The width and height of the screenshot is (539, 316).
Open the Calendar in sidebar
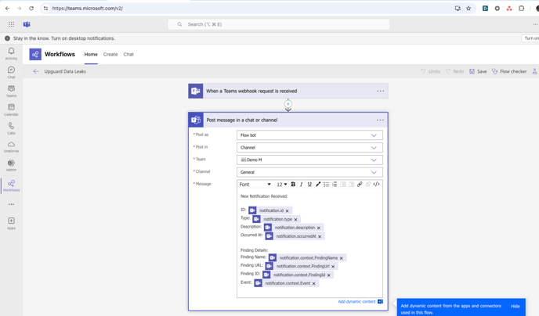(11, 110)
